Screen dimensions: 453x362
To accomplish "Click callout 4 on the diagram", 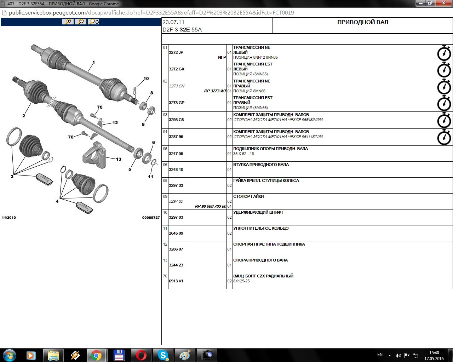I will (x=57, y=201).
